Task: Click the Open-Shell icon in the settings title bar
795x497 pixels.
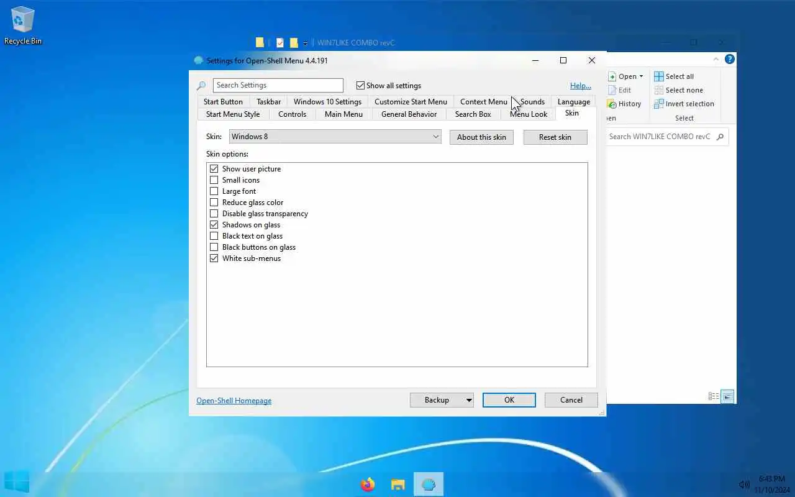Action: click(x=199, y=60)
